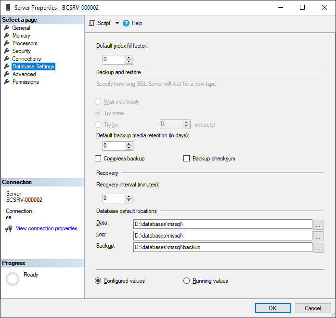Click the wrench icon beside Memory

7,35
